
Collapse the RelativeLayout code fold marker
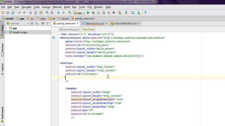[59, 38]
